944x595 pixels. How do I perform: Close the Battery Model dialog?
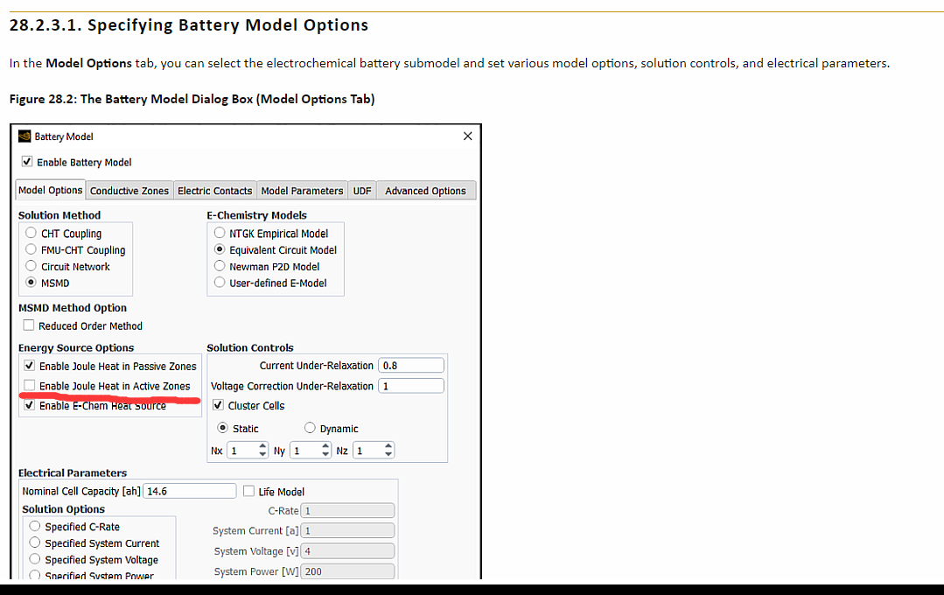tap(468, 136)
